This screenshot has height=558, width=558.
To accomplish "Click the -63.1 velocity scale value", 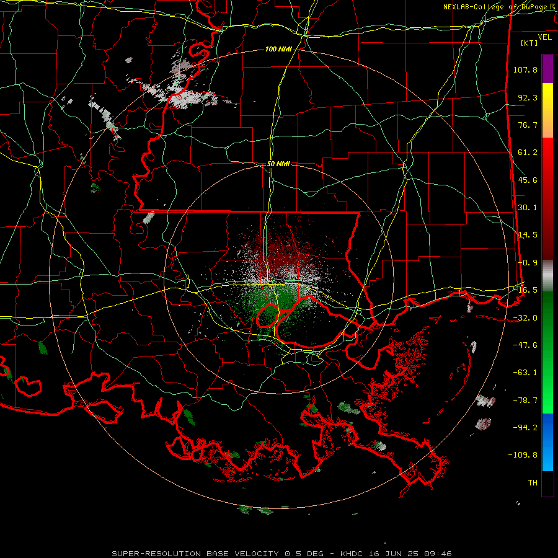I will 525,373.
